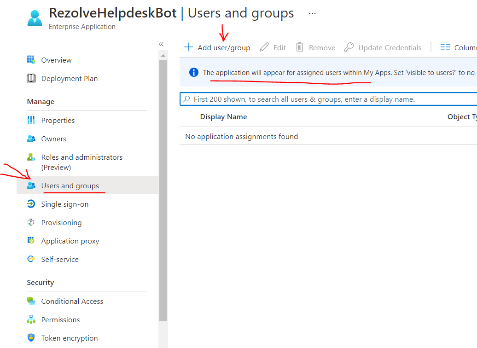Image resolution: width=477 pixels, height=348 pixels.
Task: Click 'No application assignments found' text
Action: click(242, 137)
